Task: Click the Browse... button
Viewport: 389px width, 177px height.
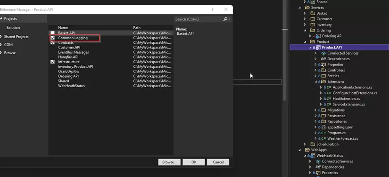Action: (169, 162)
